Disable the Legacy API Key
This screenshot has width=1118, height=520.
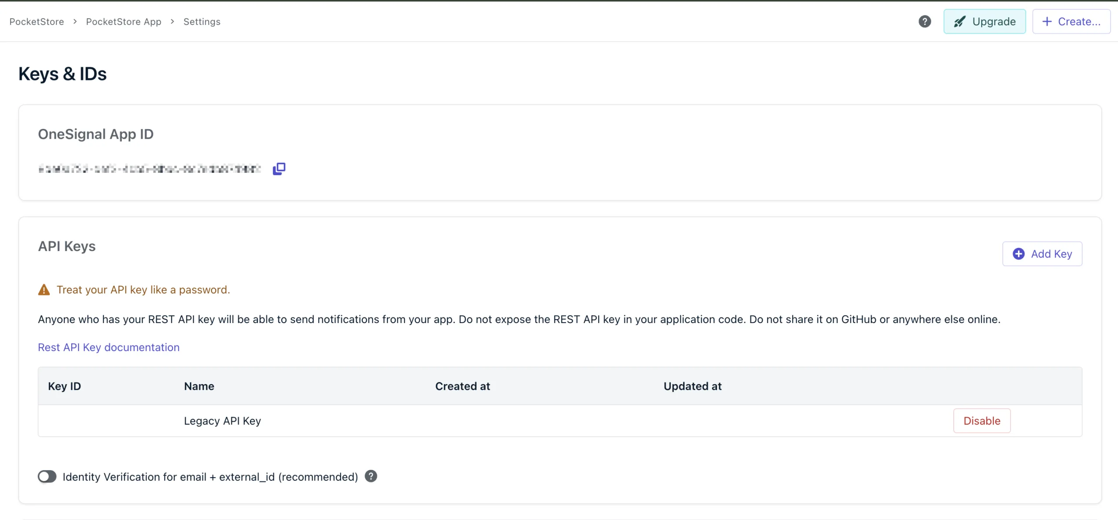tap(982, 421)
